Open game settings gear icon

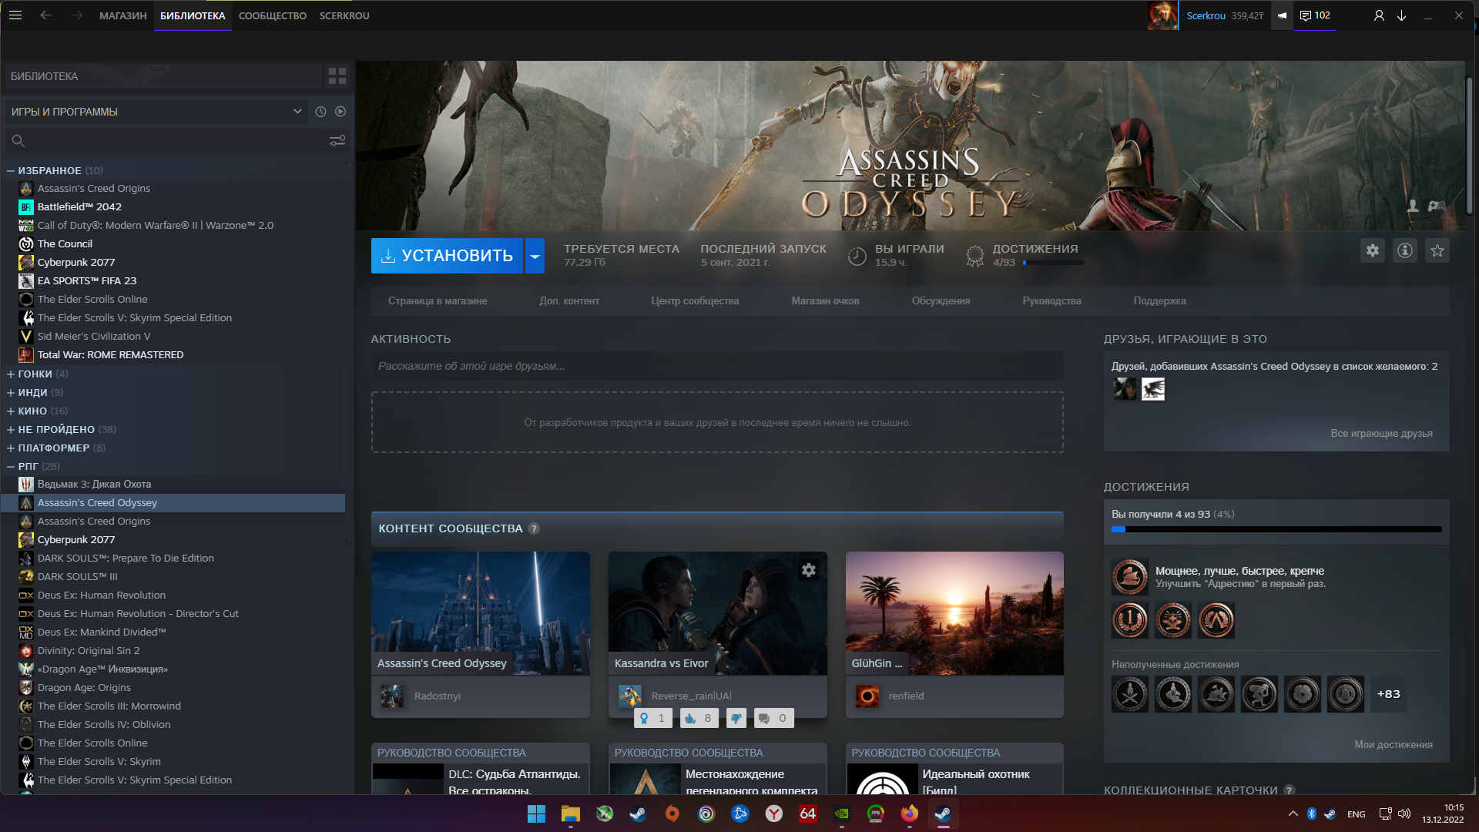click(x=1373, y=250)
